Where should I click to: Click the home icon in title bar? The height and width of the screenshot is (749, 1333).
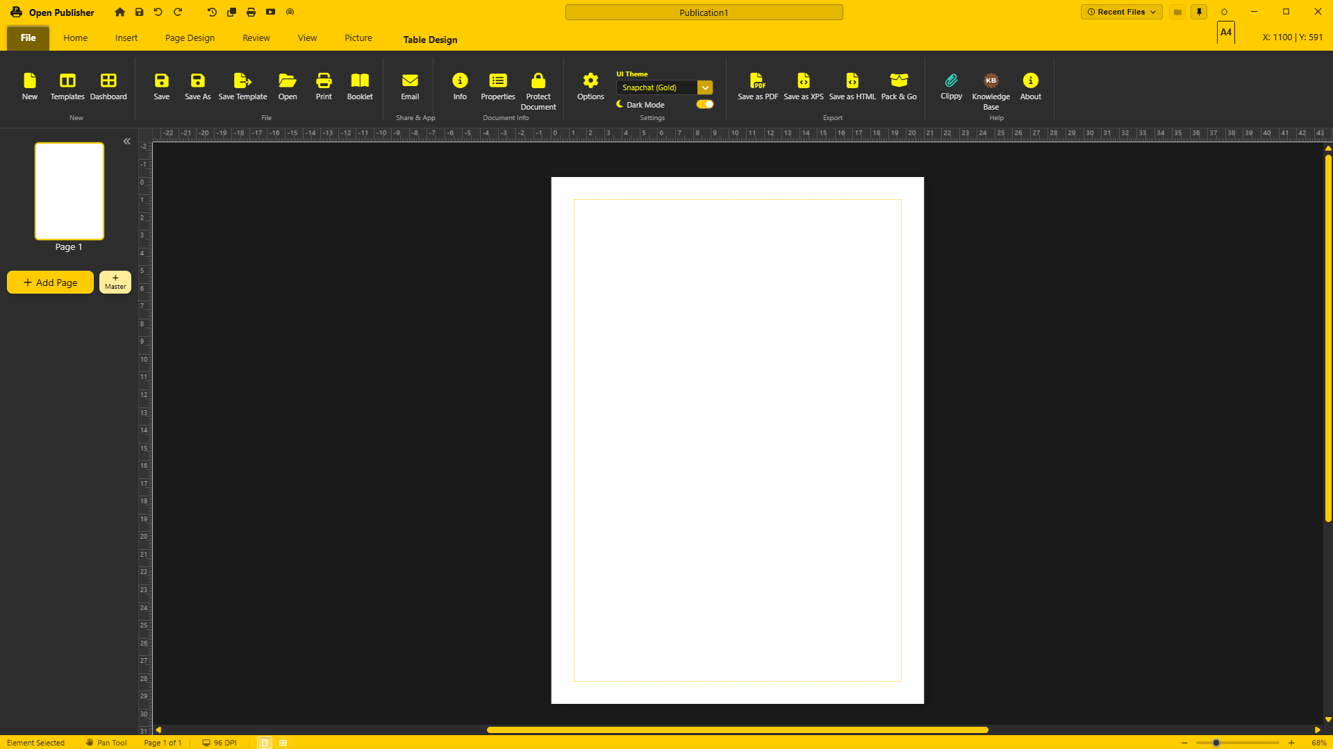tap(120, 12)
